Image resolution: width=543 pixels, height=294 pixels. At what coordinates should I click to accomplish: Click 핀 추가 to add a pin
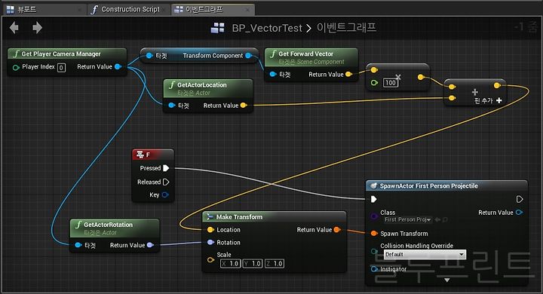click(x=488, y=100)
